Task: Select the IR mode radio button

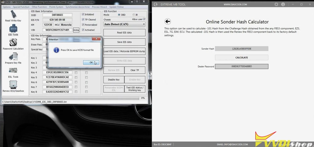Action: (134, 15)
